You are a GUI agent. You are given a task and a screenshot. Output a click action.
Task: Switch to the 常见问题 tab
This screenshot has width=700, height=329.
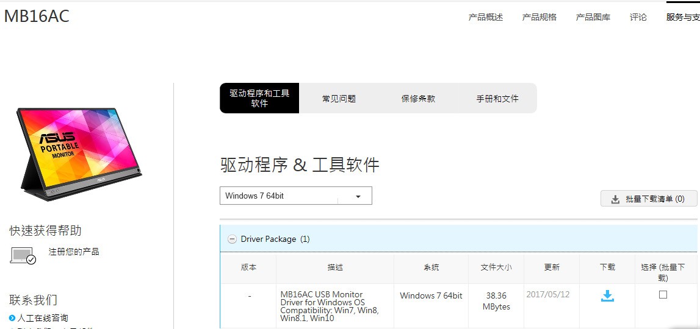click(x=339, y=99)
